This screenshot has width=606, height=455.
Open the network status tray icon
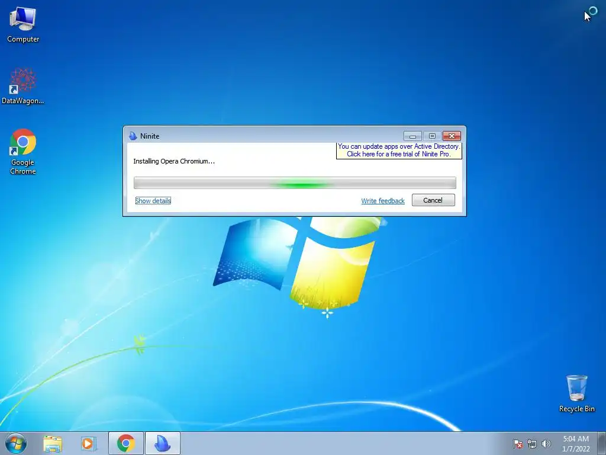point(532,444)
